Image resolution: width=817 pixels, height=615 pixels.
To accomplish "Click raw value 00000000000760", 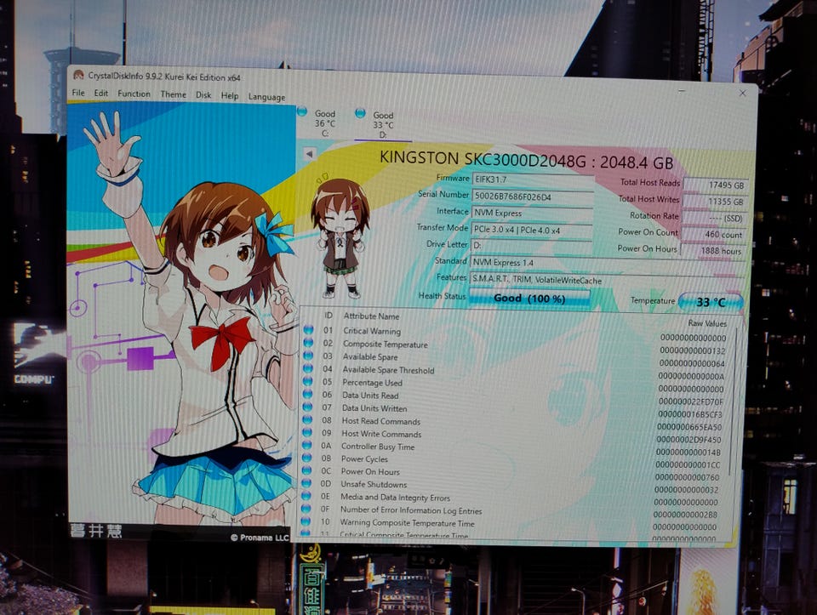I will 687,477.
